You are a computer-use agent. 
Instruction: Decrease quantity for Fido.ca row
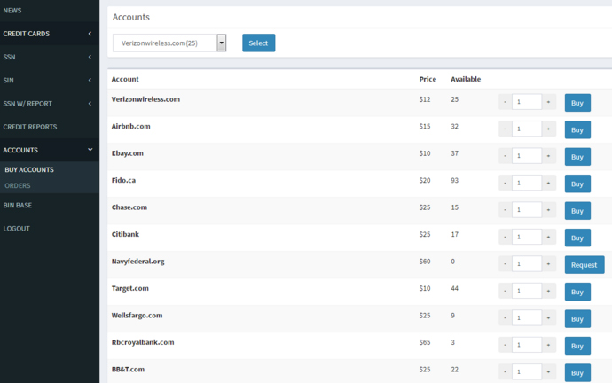[x=505, y=183]
